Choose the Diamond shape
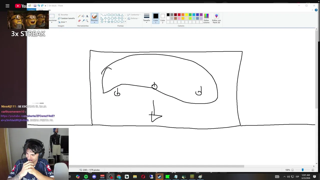The width and height of the screenshot is (320, 180). click(105, 18)
